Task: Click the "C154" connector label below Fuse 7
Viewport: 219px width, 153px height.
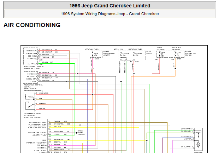Action: 96,59
